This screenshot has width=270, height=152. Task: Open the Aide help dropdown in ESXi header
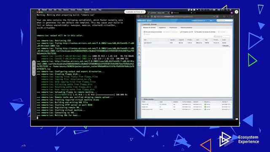[212, 21]
